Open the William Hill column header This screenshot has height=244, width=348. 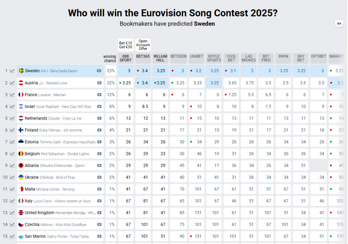(x=160, y=58)
